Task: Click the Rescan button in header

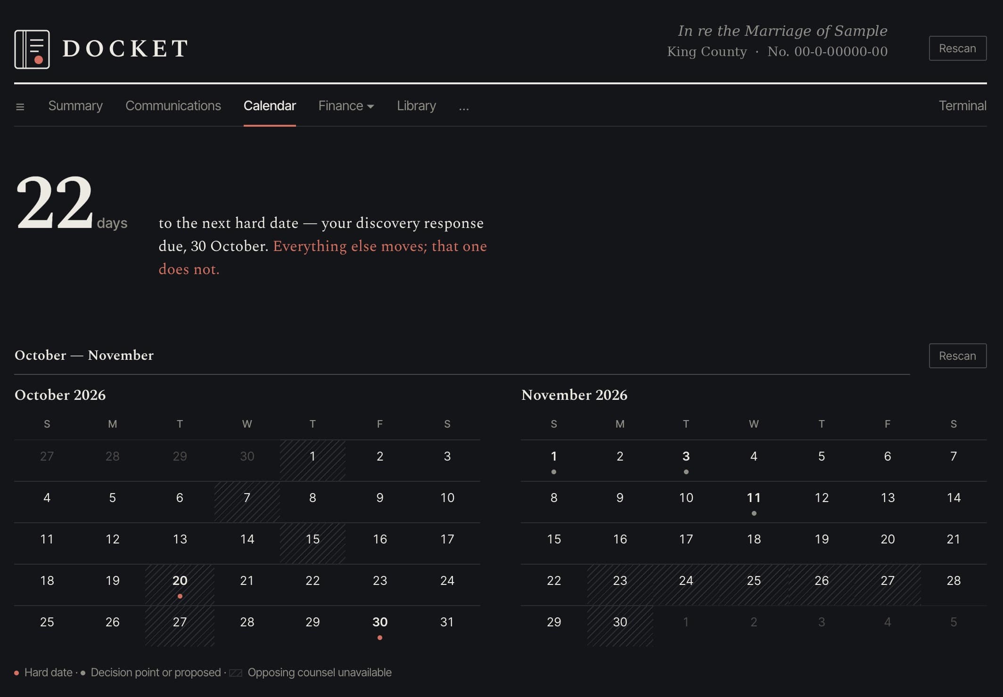Action: [x=957, y=49]
